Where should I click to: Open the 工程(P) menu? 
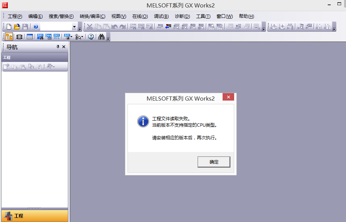pos(15,16)
